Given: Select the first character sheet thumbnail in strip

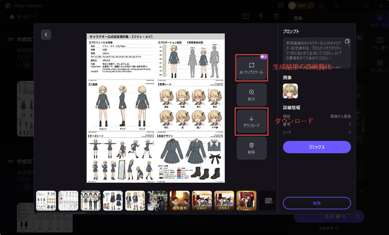Looking at the screenshot, I should pos(46,201).
